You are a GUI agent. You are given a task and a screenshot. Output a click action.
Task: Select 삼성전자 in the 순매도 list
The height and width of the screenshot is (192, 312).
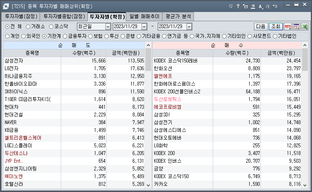74,61
